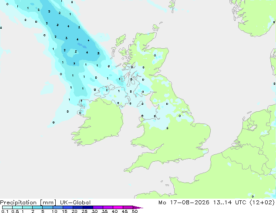Select the "13..14 UTC" time text

click(x=229, y=203)
